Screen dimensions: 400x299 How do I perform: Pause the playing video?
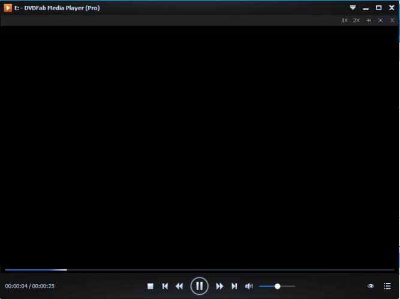[200, 286]
